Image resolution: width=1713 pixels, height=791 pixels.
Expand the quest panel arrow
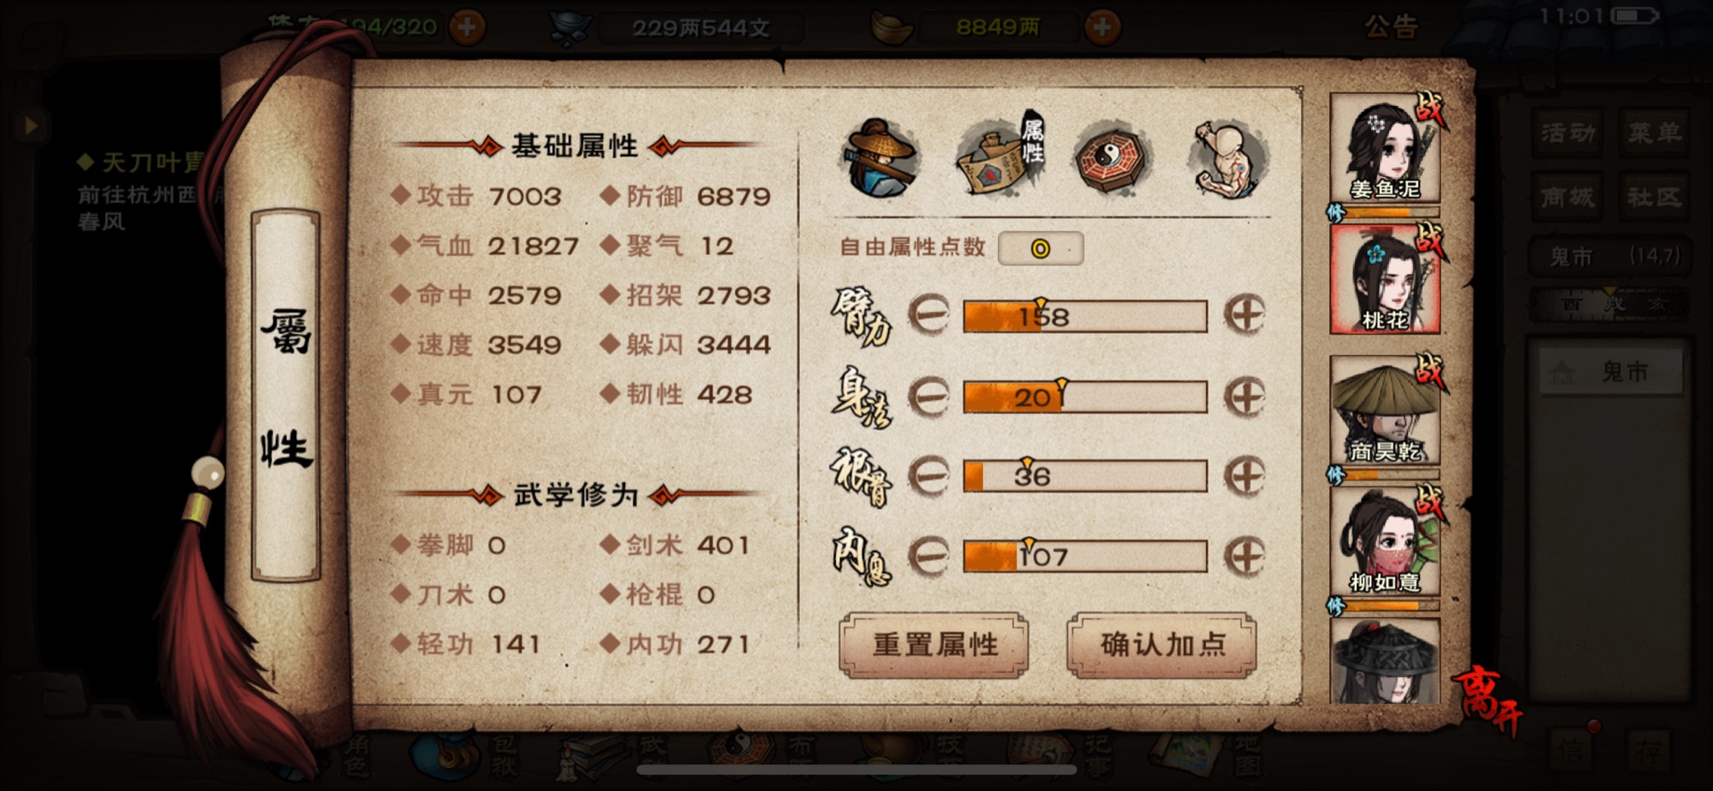click(x=31, y=127)
